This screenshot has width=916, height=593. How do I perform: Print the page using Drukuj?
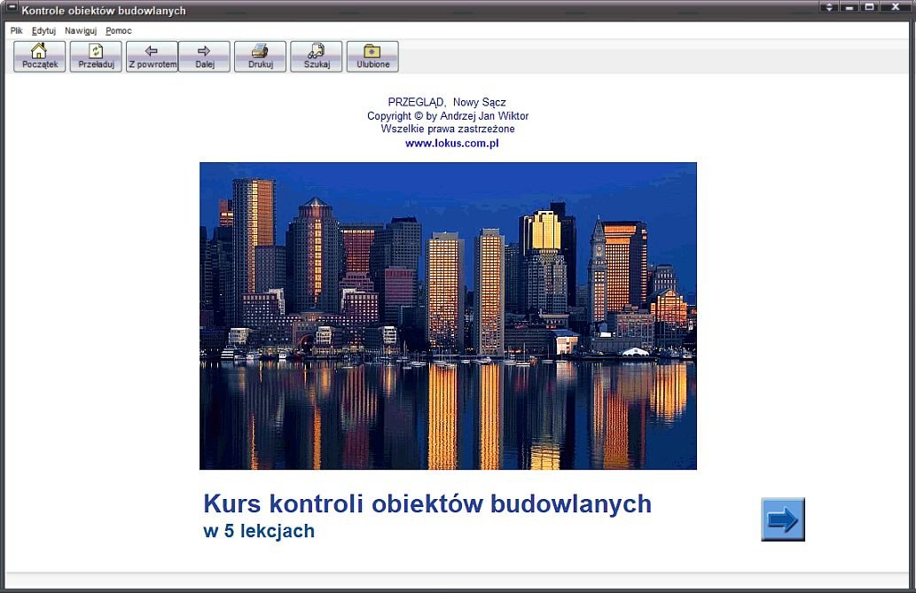[x=260, y=56]
